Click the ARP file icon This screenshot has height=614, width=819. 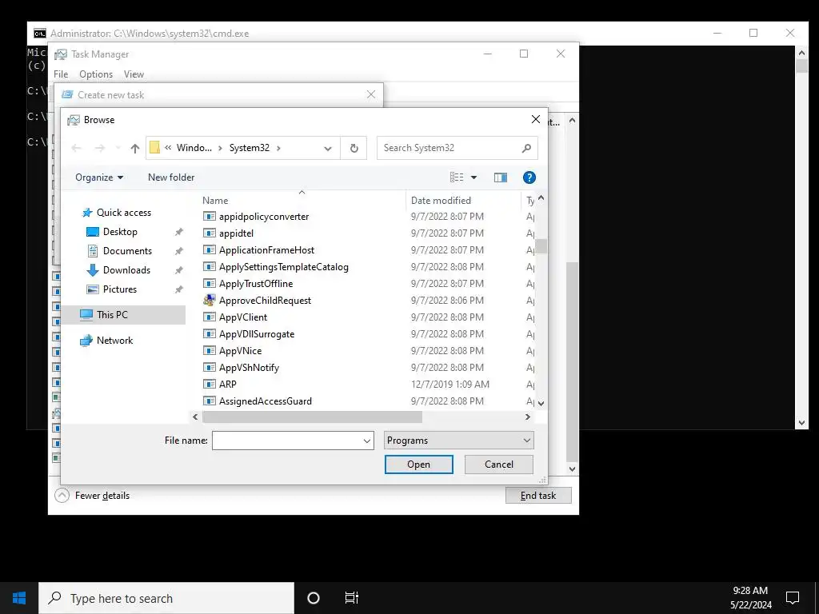(x=210, y=385)
